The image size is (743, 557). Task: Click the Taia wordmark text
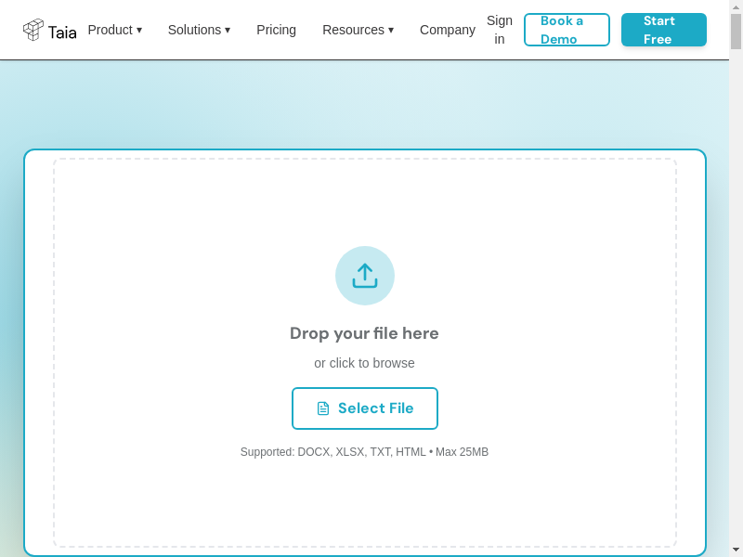pyautogui.click(x=62, y=32)
